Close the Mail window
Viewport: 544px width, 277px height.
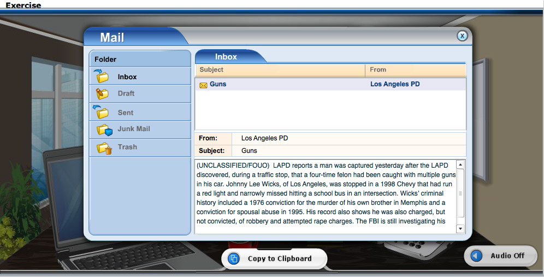pos(462,36)
